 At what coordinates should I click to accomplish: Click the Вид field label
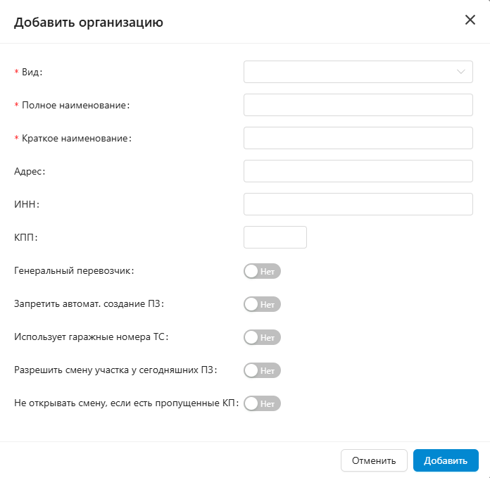(32, 72)
